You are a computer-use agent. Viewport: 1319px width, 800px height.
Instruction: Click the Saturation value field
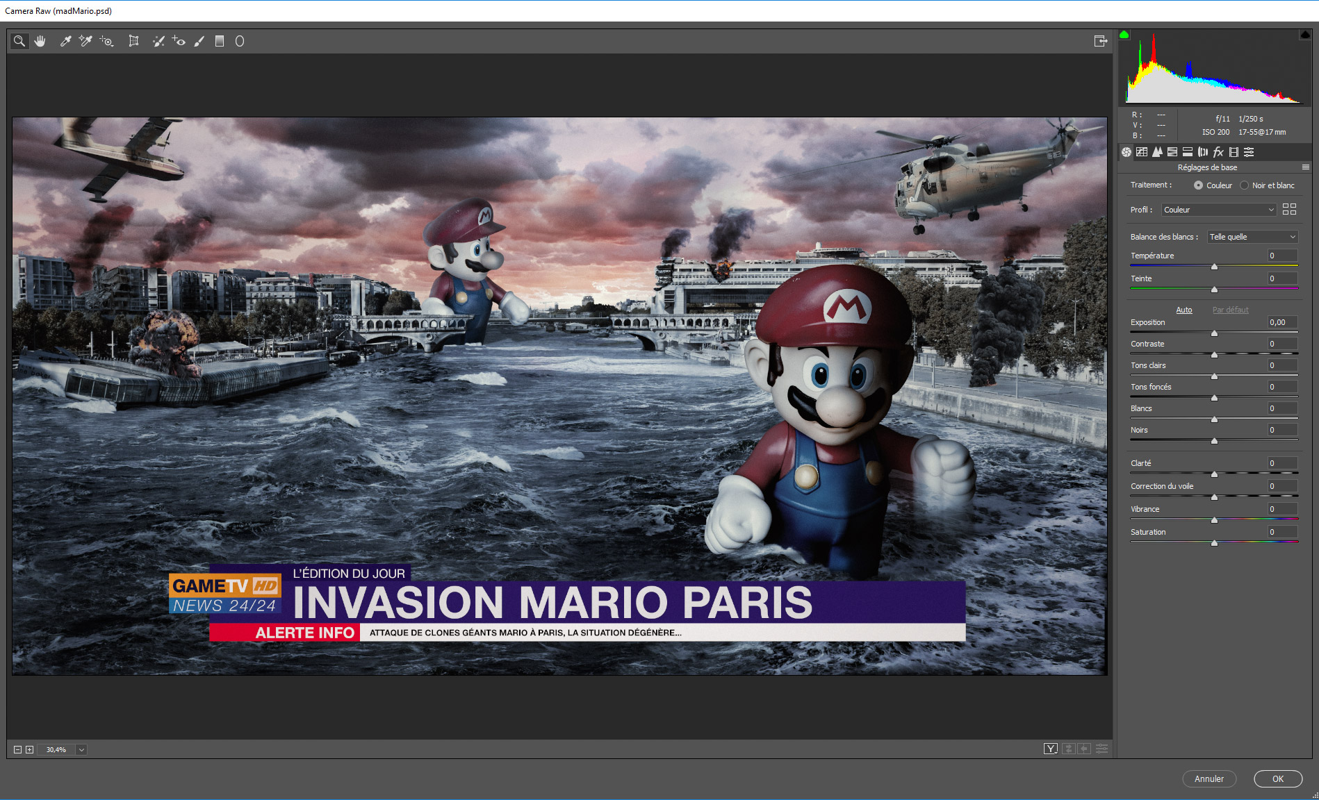tap(1283, 532)
